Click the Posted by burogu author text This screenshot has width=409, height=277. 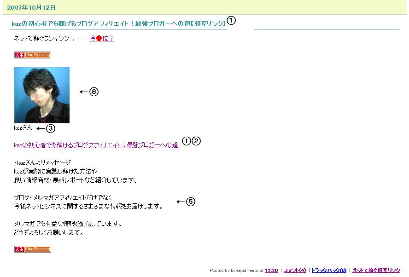click(234, 271)
